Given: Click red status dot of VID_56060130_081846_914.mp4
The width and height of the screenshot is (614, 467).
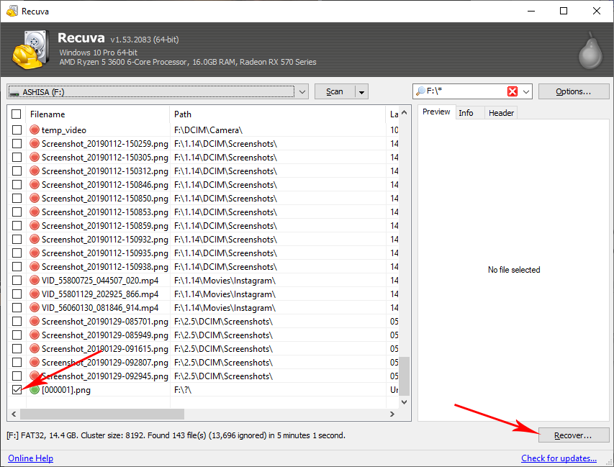Looking at the screenshot, I should coord(35,308).
